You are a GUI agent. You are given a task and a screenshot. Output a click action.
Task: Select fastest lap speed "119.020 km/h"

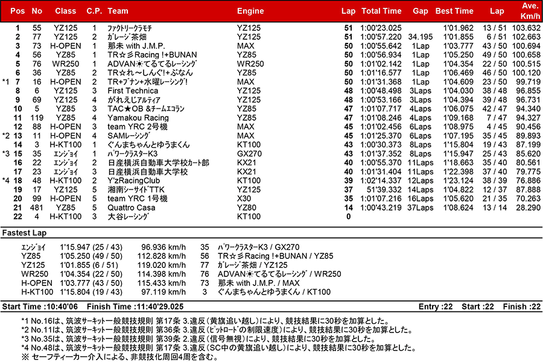point(161,265)
